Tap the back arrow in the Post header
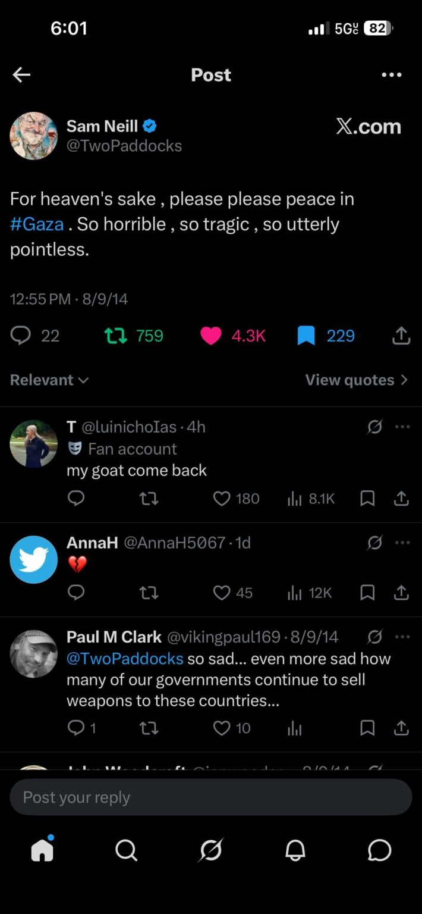The width and height of the screenshot is (422, 914). (21, 74)
